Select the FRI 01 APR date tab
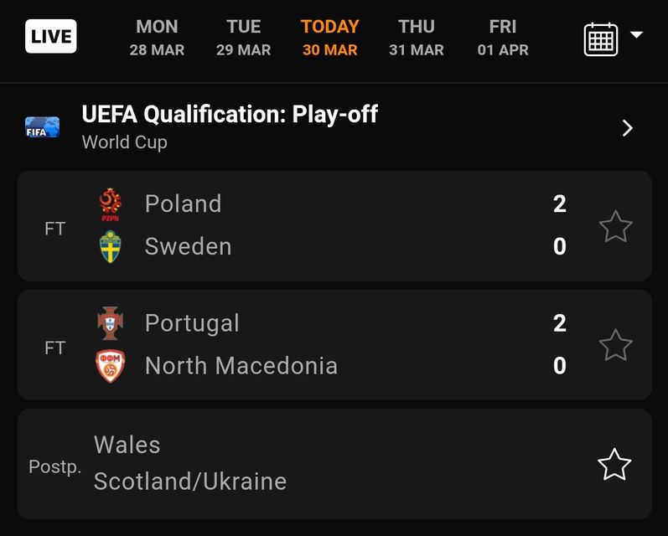This screenshot has width=668, height=536. 503,39
